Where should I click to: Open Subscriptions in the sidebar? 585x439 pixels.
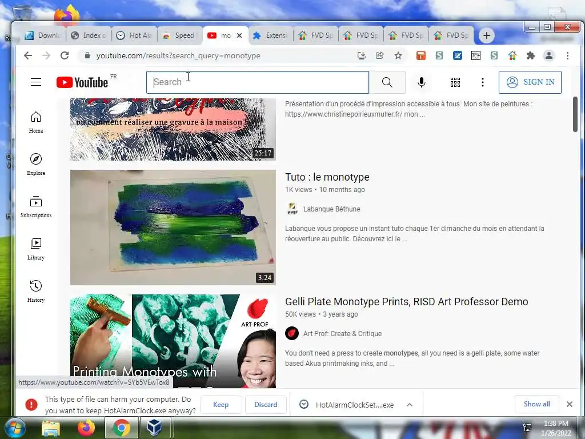36,207
